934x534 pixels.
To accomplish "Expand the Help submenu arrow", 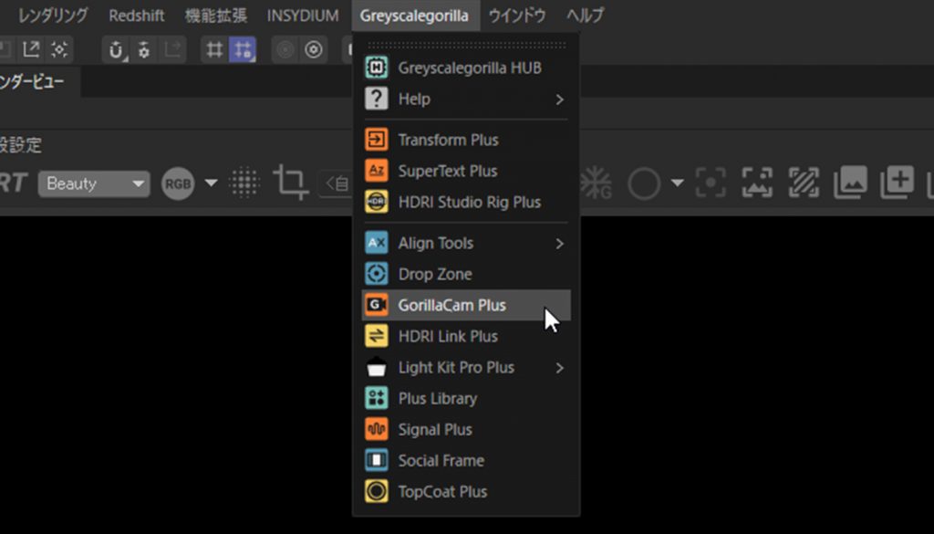I will pyautogui.click(x=559, y=99).
